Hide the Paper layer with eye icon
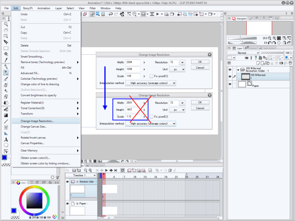This screenshot has width=295, height=221. point(230,84)
